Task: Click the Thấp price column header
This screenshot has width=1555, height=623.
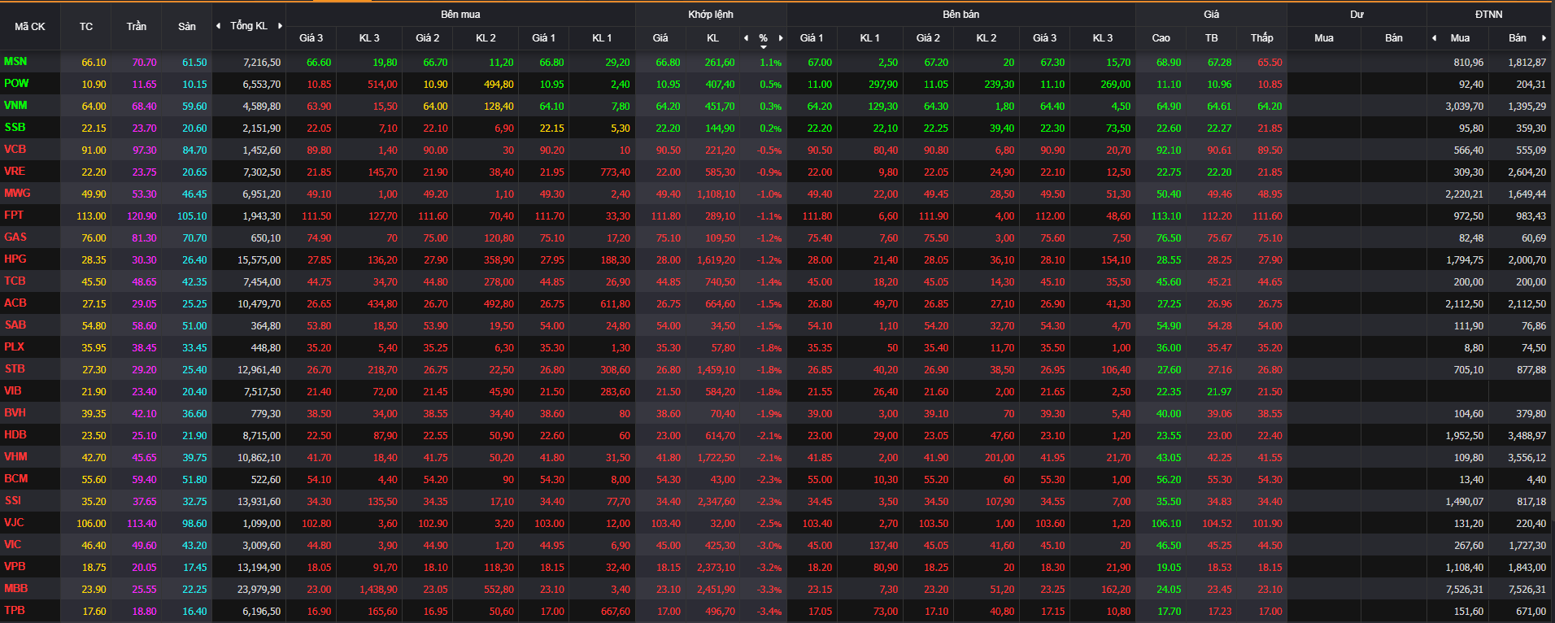Action: (x=1262, y=38)
